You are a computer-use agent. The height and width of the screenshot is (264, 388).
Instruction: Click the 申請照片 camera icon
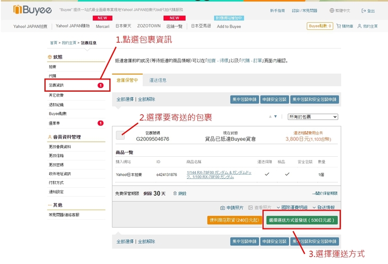click(223, 207)
